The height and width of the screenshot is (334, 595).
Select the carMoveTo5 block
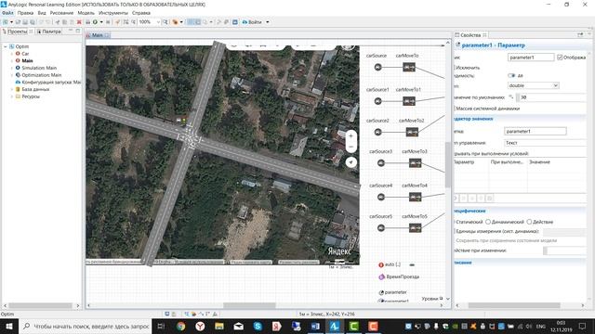(x=415, y=228)
